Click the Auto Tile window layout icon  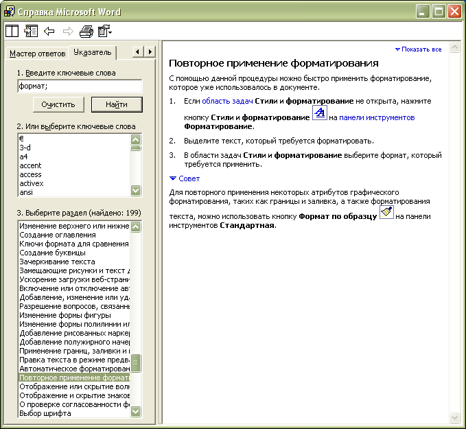click(12, 31)
